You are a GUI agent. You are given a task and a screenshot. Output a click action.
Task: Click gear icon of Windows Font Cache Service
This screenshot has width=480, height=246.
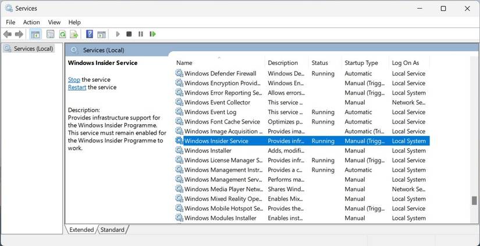(179, 121)
